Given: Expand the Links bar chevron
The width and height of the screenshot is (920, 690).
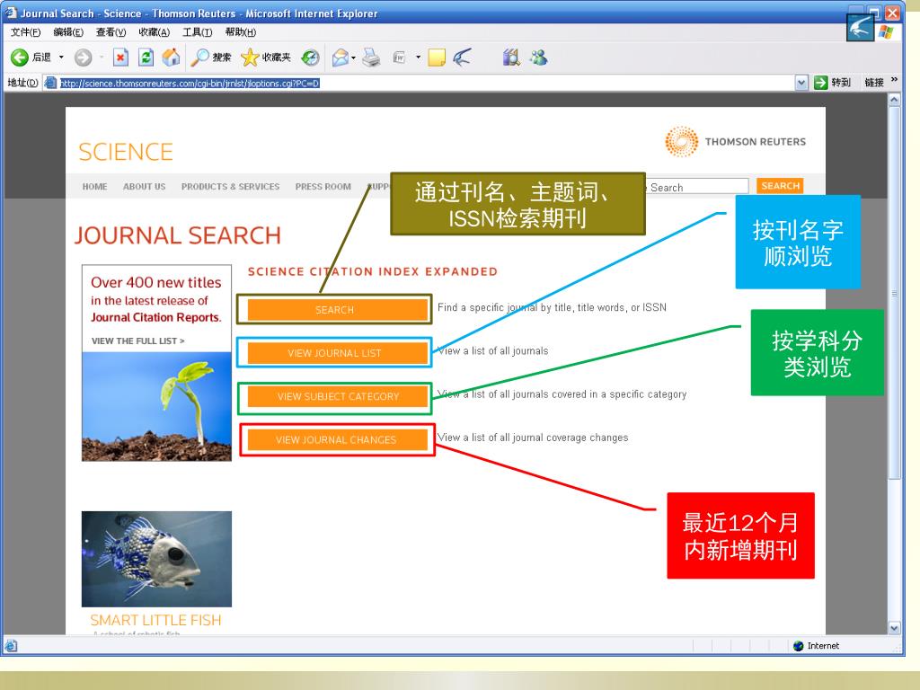Looking at the screenshot, I should click(x=894, y=80).
